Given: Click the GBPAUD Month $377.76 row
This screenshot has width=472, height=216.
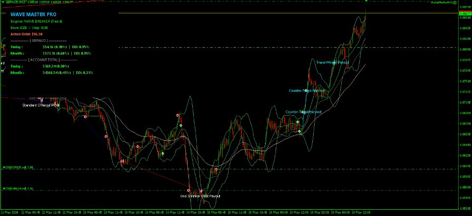Looking at the screenshot, I should click(50, 54).
